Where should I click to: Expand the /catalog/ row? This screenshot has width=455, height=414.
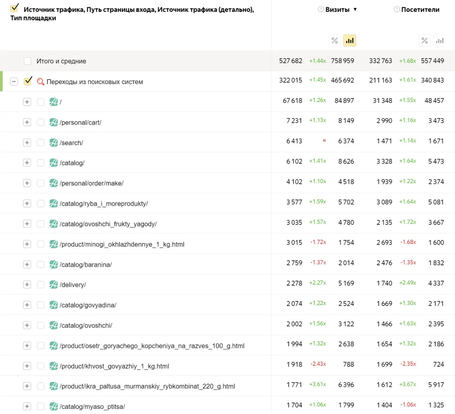pos(27,163)
